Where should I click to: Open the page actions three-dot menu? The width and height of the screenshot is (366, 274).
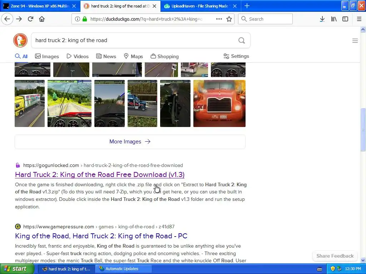click(x=219, y=19)
